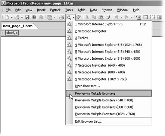
Task: Click the Insert Table icon
Action: [x=146, y=18]
